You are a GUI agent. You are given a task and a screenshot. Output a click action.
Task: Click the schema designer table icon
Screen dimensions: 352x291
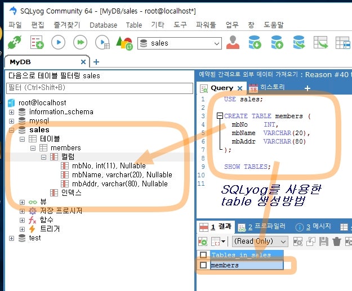[343, 42]
